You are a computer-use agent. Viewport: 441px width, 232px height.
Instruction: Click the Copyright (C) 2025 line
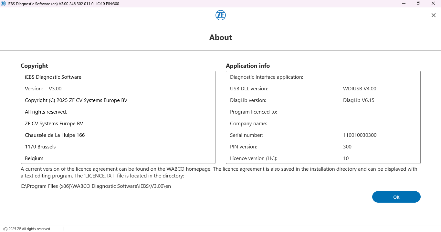tap(76, 100)
